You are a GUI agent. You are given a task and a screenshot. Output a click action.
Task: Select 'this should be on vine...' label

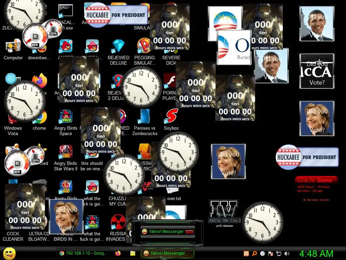(92, 166)
